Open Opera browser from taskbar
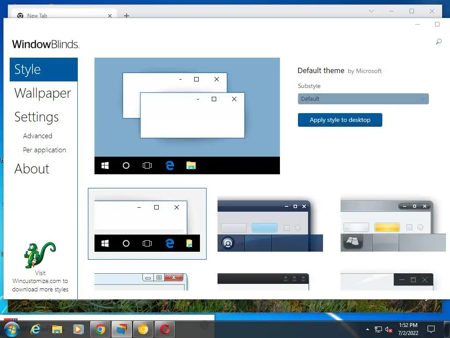This screenshot has height=338, width=450. [x=165, y=329]
